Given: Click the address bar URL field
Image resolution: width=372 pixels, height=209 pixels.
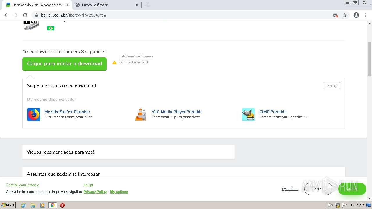Looking at the screenshot, I should click(186, 15).
